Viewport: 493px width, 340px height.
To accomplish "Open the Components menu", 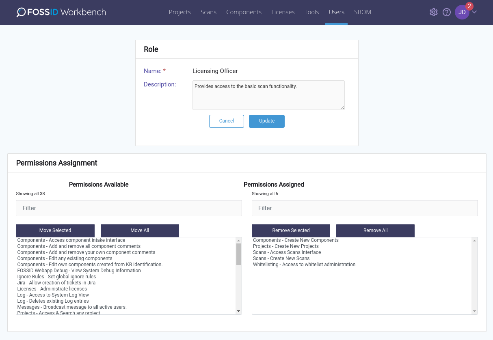I will pos(244,12).
